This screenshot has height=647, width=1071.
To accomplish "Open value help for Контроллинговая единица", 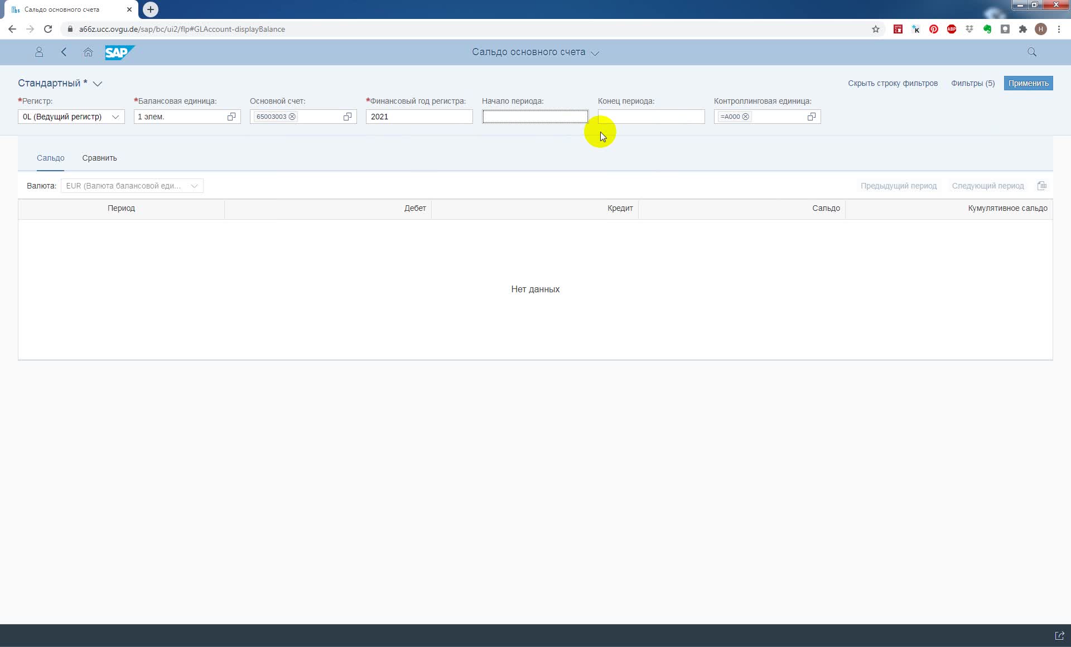I will [x=812, y=117].
